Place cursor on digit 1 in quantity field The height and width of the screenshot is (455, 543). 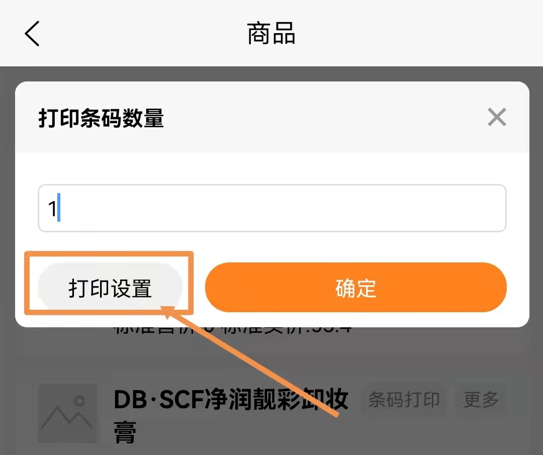point(52,209)
